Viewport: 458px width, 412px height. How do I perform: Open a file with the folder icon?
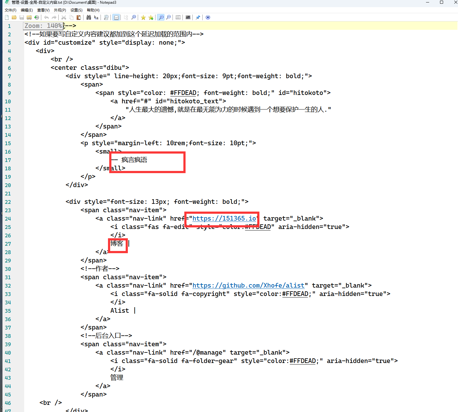click(14, 17)
